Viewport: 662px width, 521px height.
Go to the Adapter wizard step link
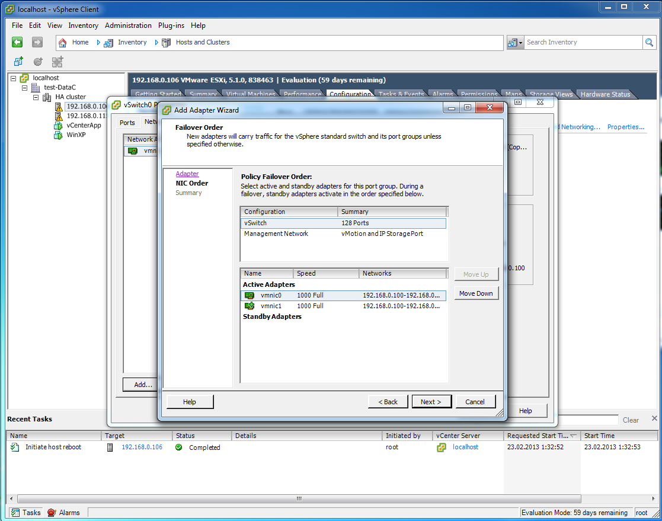(x=187, y=174)
